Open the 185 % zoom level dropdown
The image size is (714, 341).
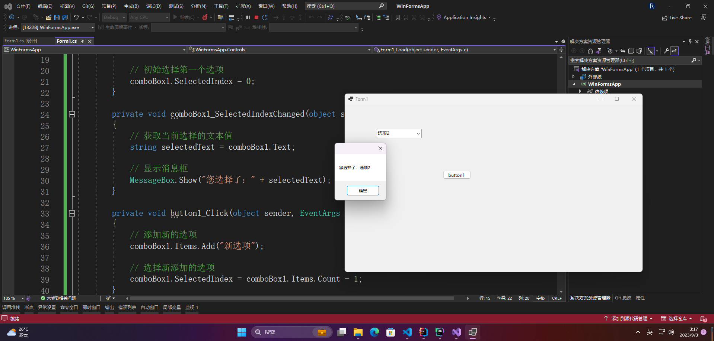13,298
